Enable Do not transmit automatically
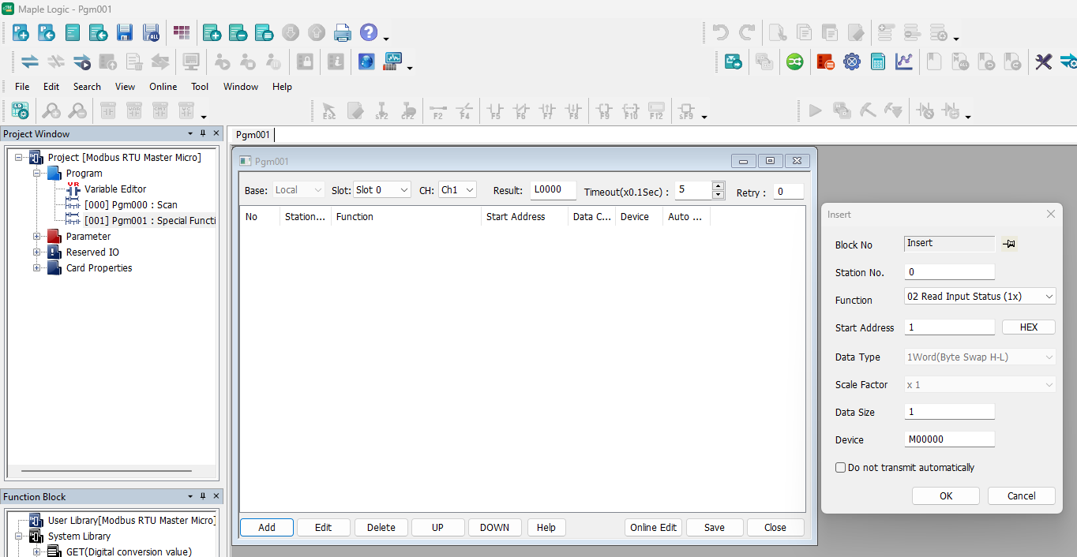The image size is (1077, 557). (x=841, y=467)
